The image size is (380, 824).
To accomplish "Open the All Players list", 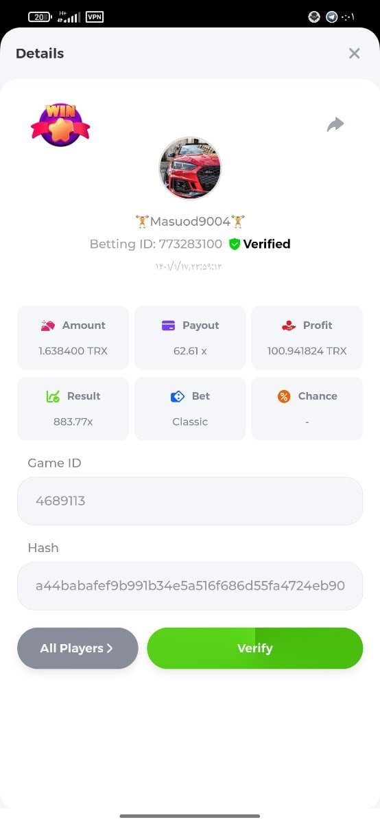I will 78,648.
